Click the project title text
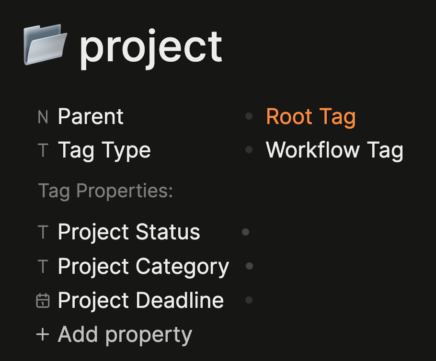The width and height of the screenshot is (436, 361). [151, 49]
